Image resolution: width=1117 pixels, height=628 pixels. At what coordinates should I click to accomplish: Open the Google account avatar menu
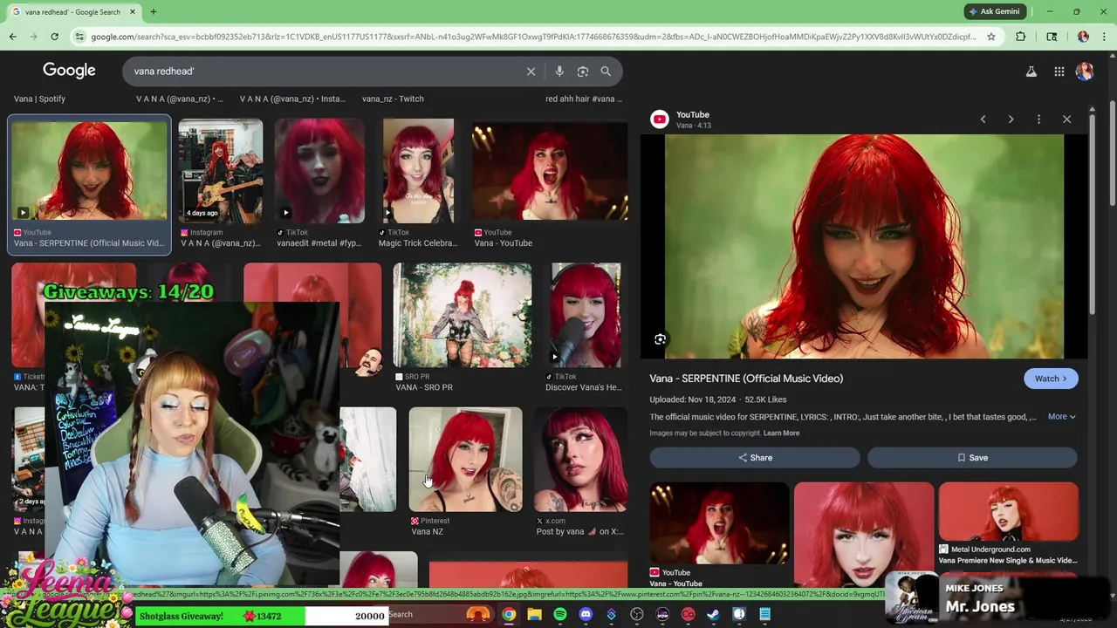pos(1085,72)
